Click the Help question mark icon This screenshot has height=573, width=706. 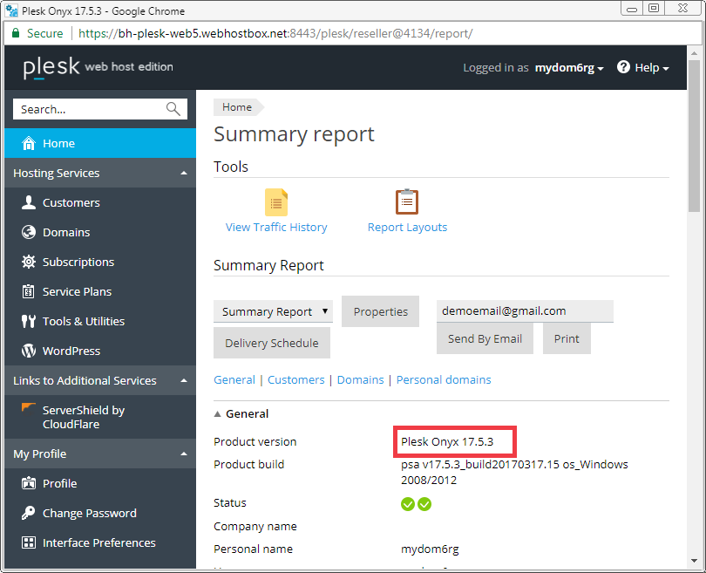point(623,67)
